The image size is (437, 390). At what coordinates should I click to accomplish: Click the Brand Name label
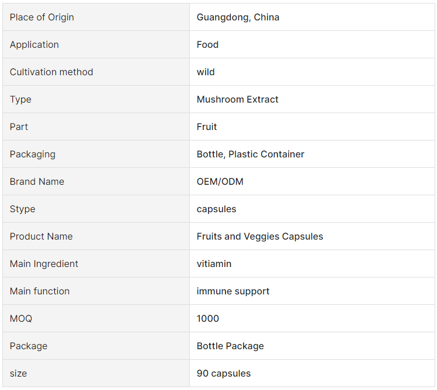click(x=37, y=181)
